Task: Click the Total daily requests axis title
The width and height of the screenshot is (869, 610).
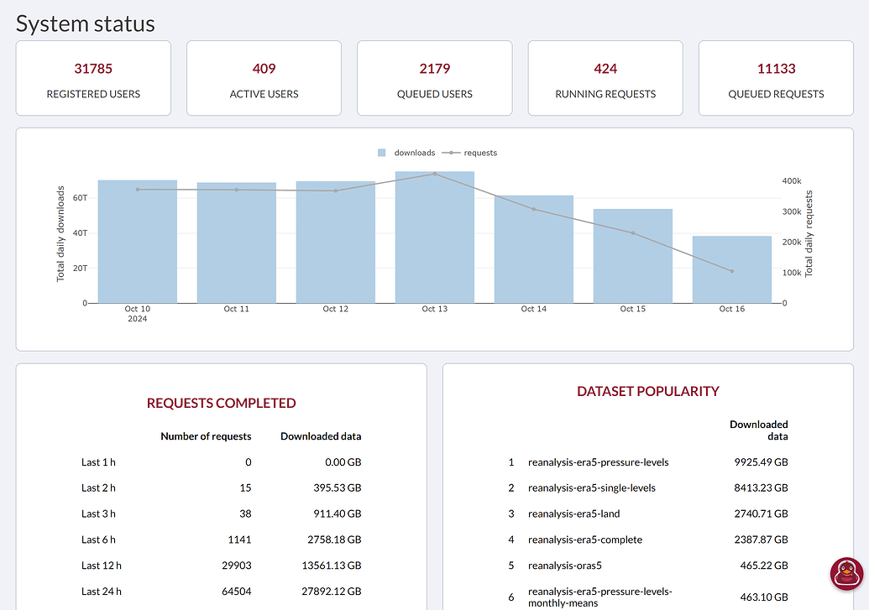Action: point(809,234)
